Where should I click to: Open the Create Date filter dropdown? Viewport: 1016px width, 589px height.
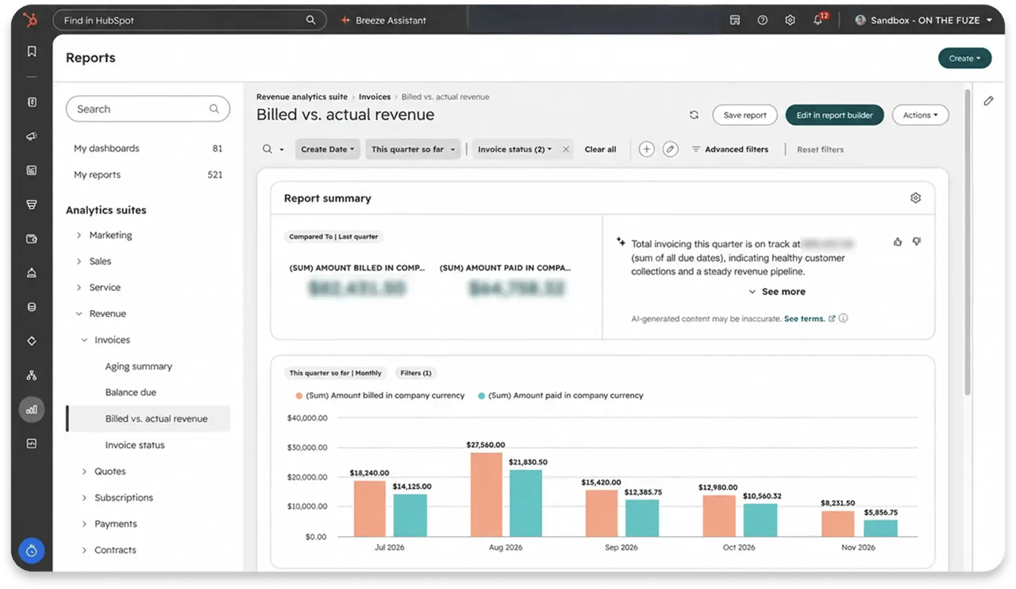[x=328, y=149]
